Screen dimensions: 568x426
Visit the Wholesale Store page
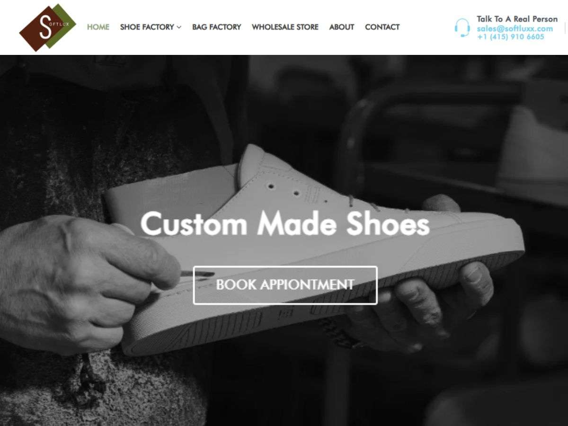[x=285, y=27]
